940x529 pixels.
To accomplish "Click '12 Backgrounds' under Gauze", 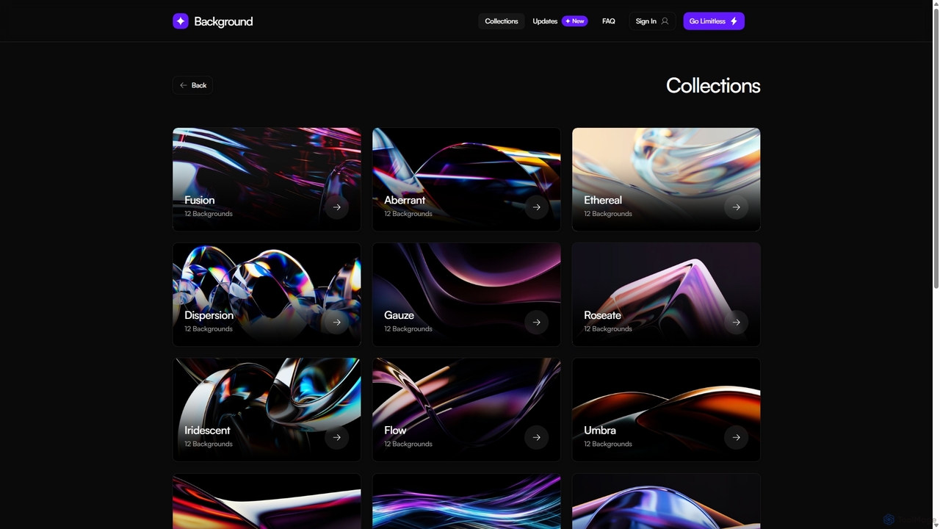I will tap(408, 329).
